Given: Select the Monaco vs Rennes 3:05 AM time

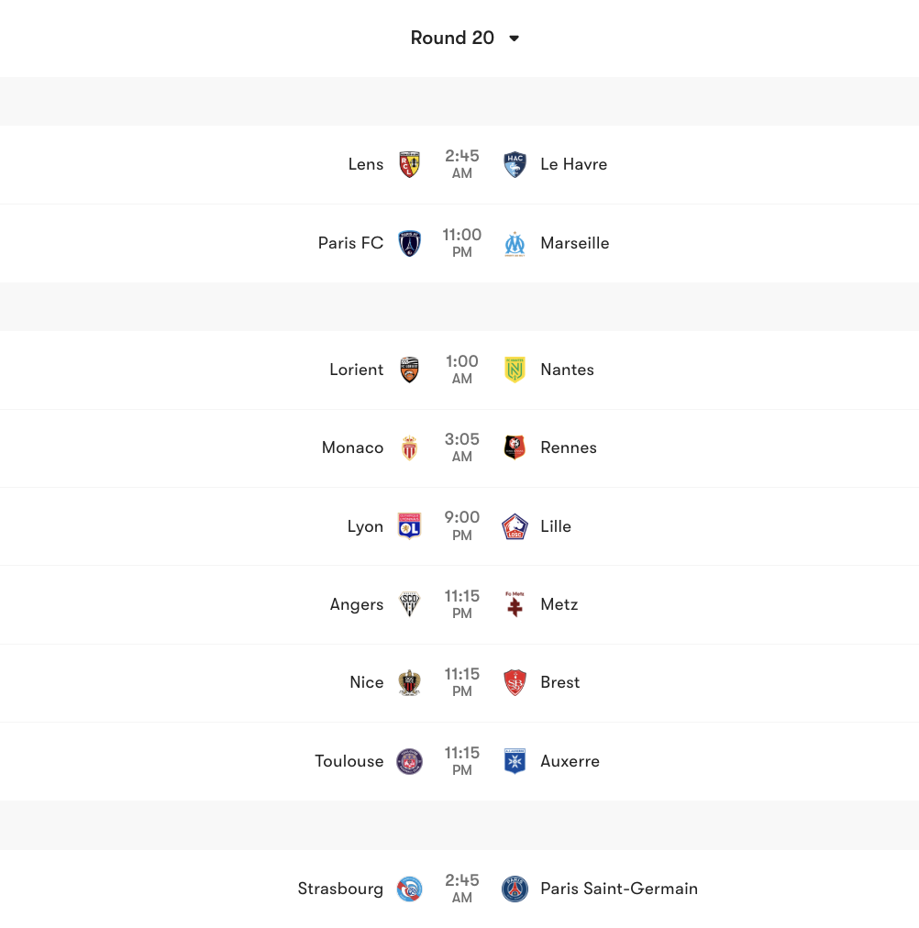Looking at the screenshot, I should (462, 447).
